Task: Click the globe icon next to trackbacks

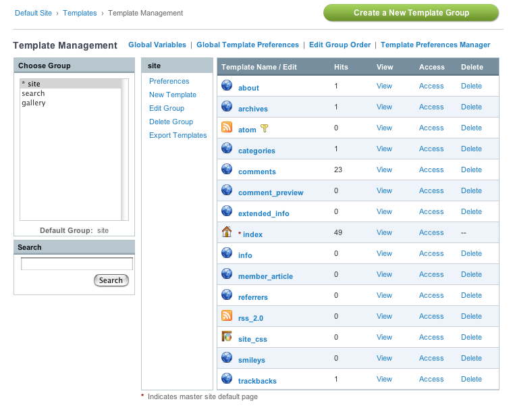Action: 227,379
